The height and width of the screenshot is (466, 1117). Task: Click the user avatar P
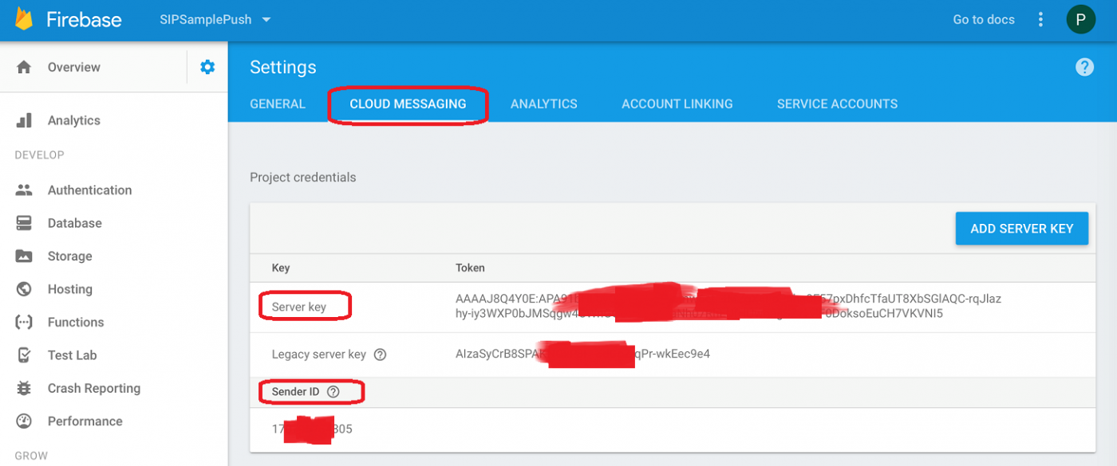[1080, 19]
